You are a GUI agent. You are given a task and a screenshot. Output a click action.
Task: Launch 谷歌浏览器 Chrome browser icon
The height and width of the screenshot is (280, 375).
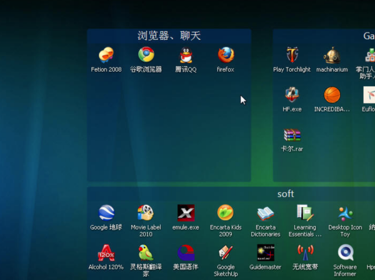click(x=146, y=55)
